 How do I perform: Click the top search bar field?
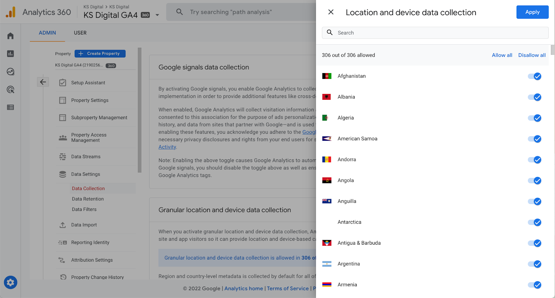click(x=241, y=12)
